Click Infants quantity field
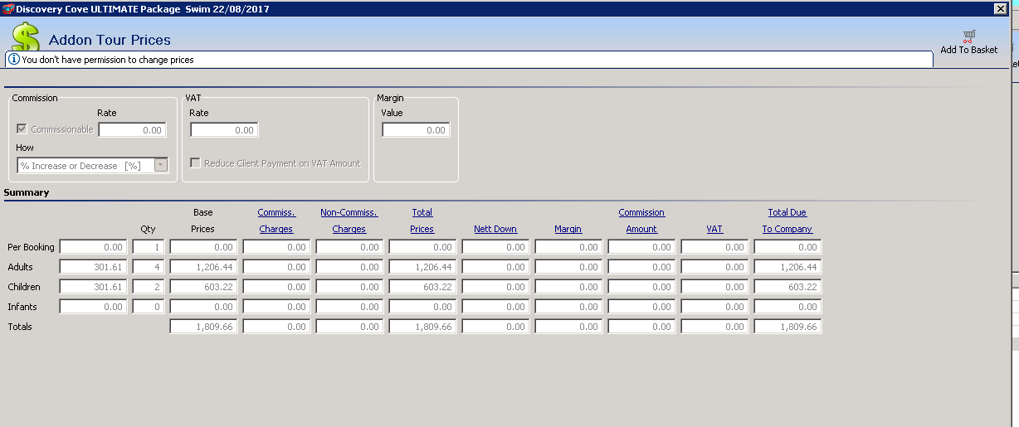Viewport: 1019px width, 427px height. tap(149, 307)
